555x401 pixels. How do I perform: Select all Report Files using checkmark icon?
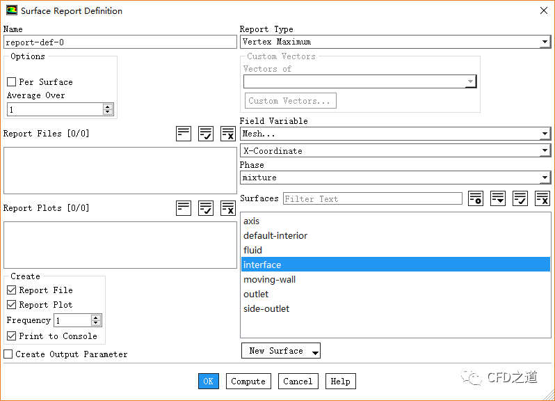tap(206, 134)
